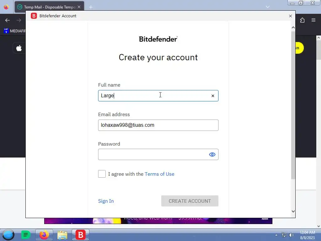Image resolution: width=321 pixels, height=241 pixels.
Task: Open File Explorer from the taskbar
Action: (x=62, y=235)
